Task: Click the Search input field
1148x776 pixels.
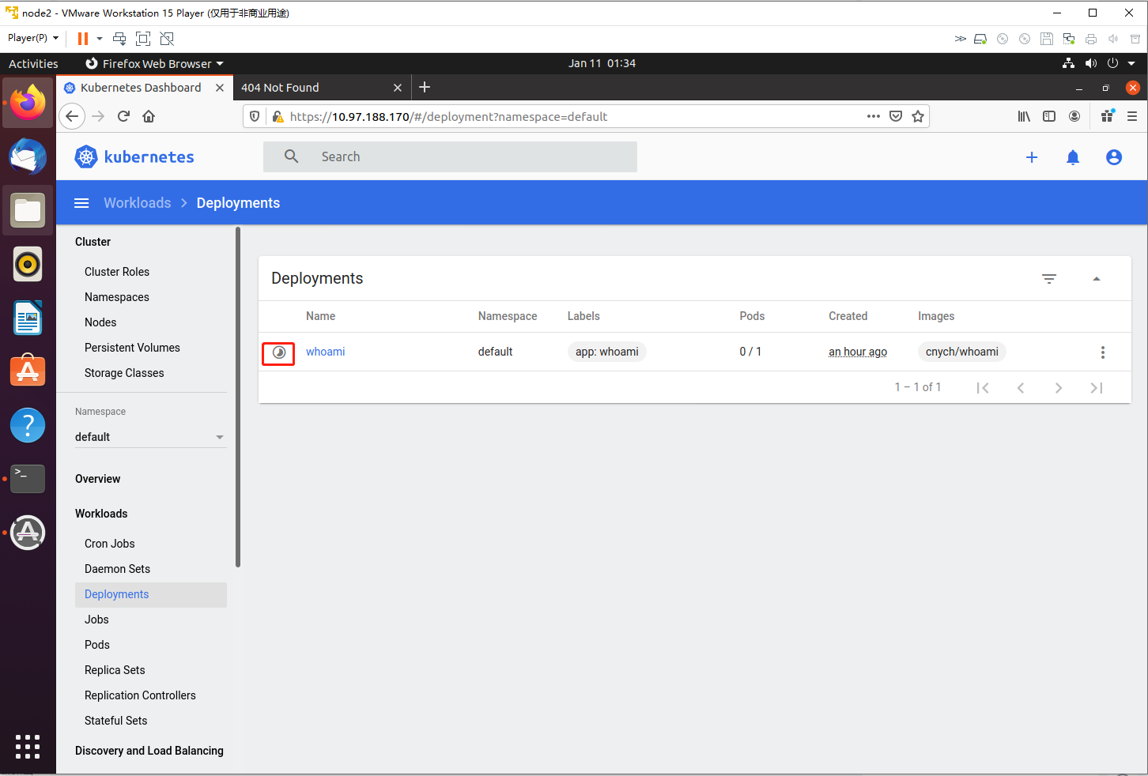Action: (450, 156)
